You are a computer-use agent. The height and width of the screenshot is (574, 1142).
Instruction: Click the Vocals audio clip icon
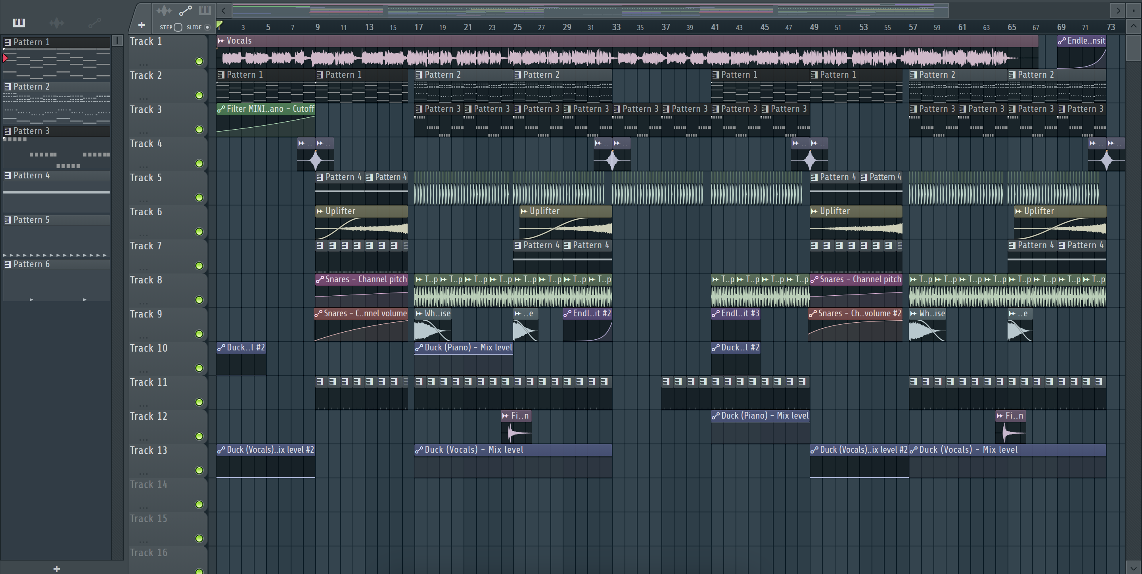pos(221,41)
